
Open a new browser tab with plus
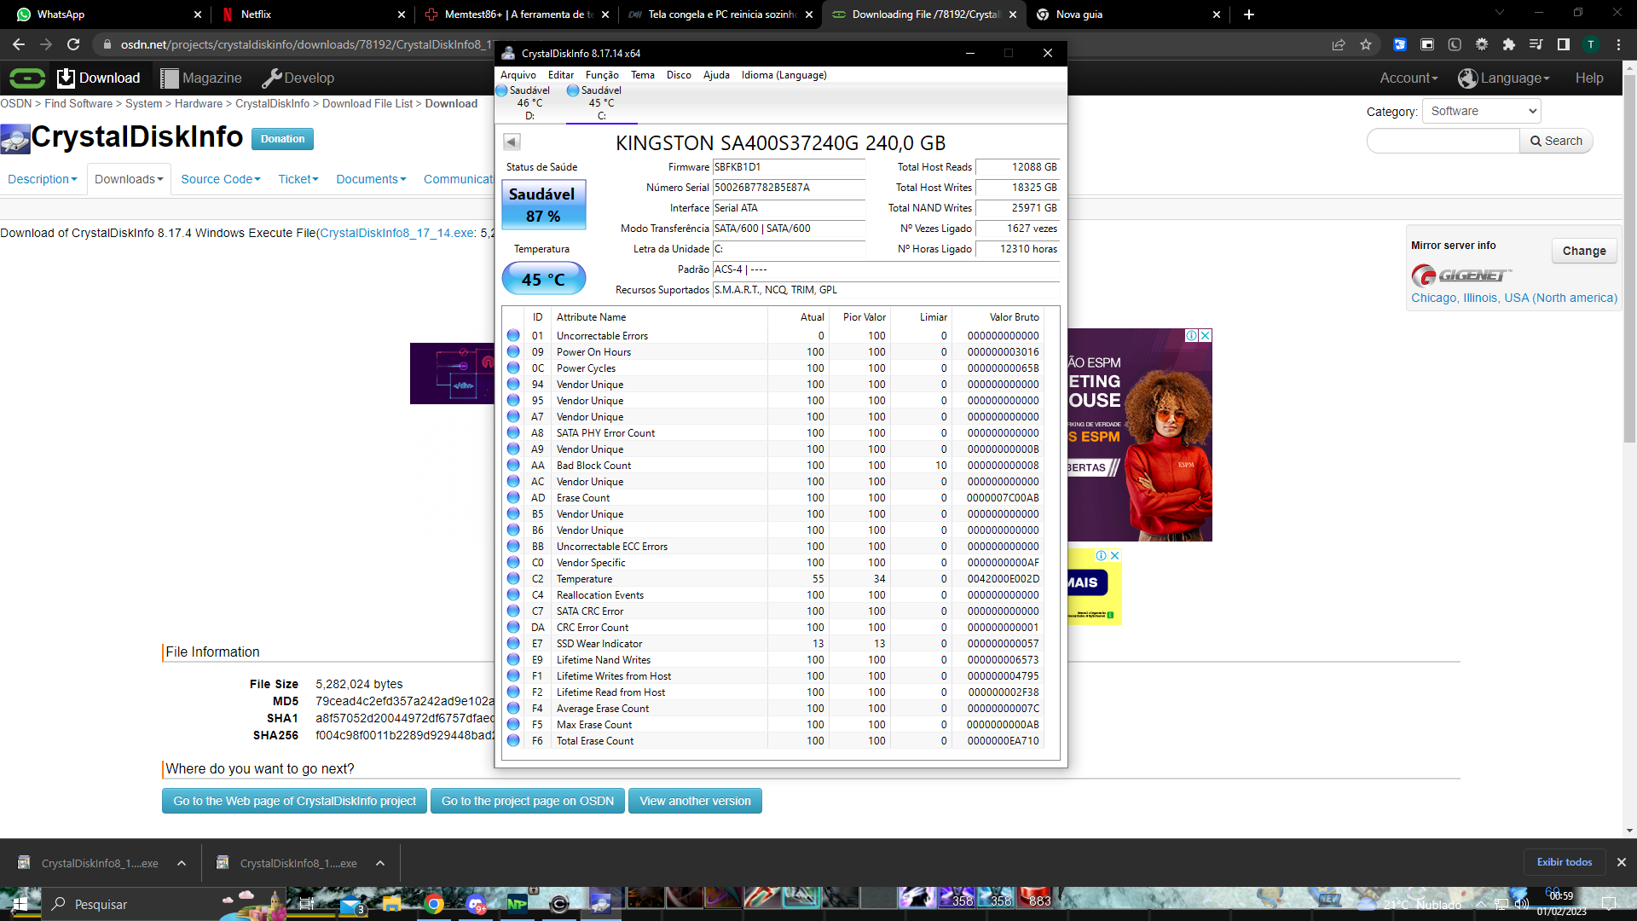click(1249, 14)
